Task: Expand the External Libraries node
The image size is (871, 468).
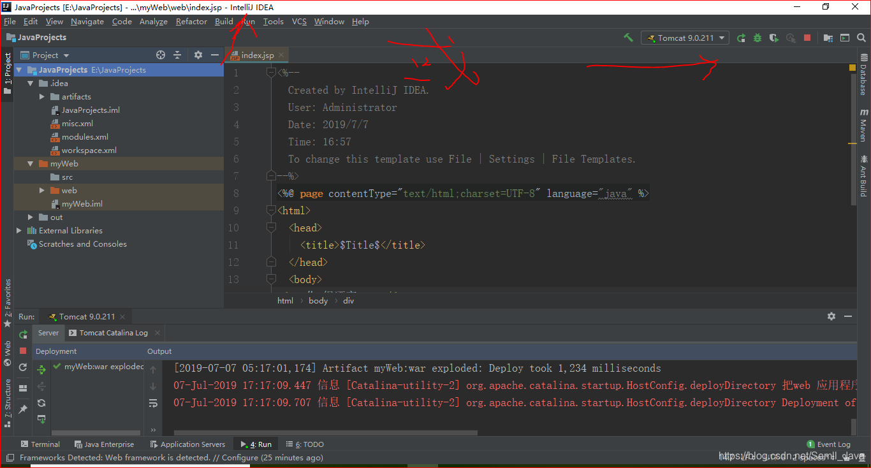Action: (19, 231)
